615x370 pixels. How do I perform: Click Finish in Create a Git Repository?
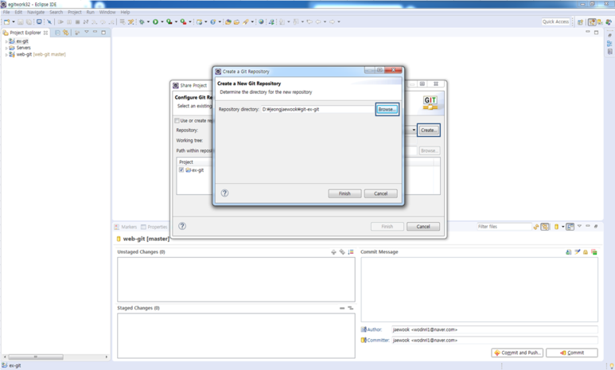pyautogui.click(x=344, y=193)
